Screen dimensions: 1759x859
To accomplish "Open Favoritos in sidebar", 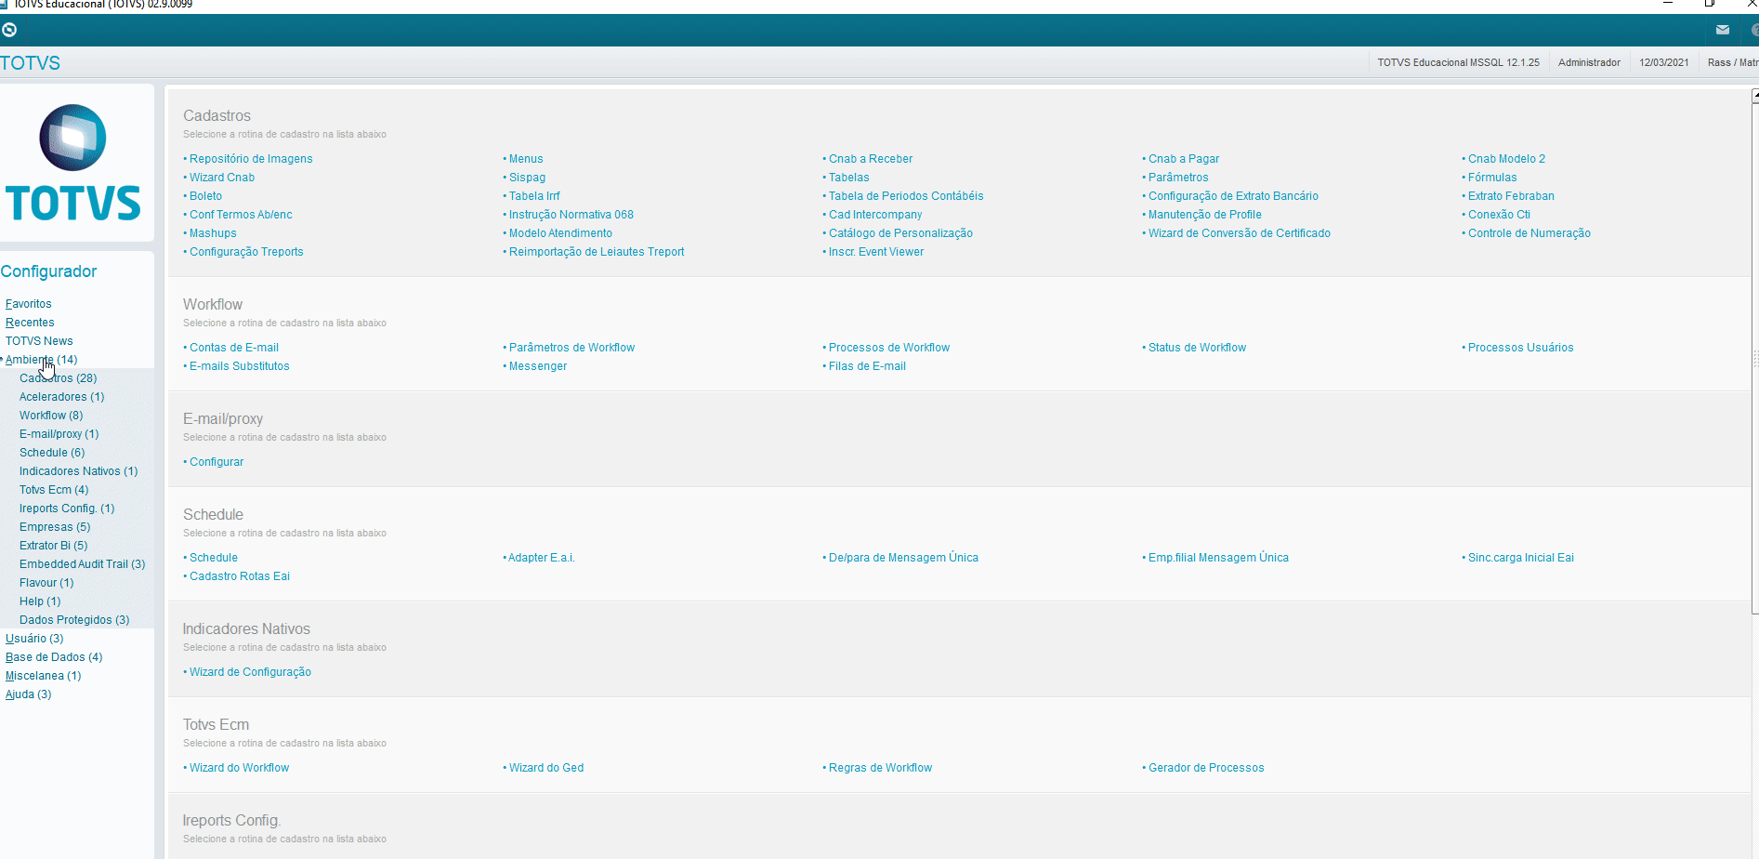I will pyautogui.click(x=29, y=304).
